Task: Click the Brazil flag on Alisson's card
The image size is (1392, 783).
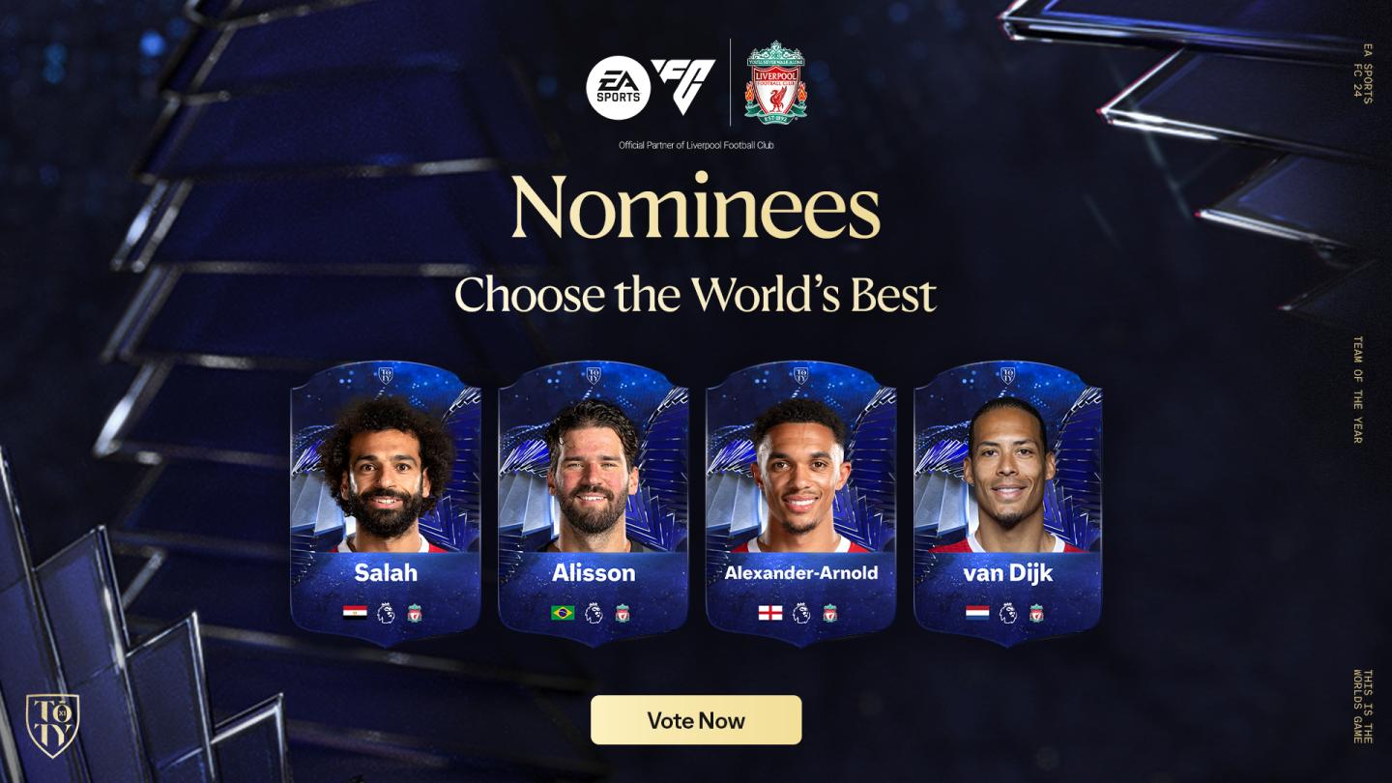Action: pos(563,613)
